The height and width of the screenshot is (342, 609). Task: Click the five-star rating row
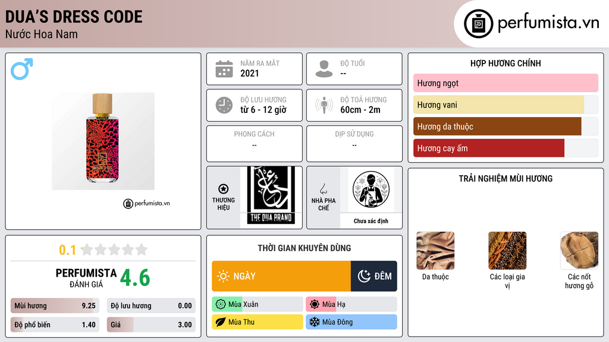coord(114,250)
